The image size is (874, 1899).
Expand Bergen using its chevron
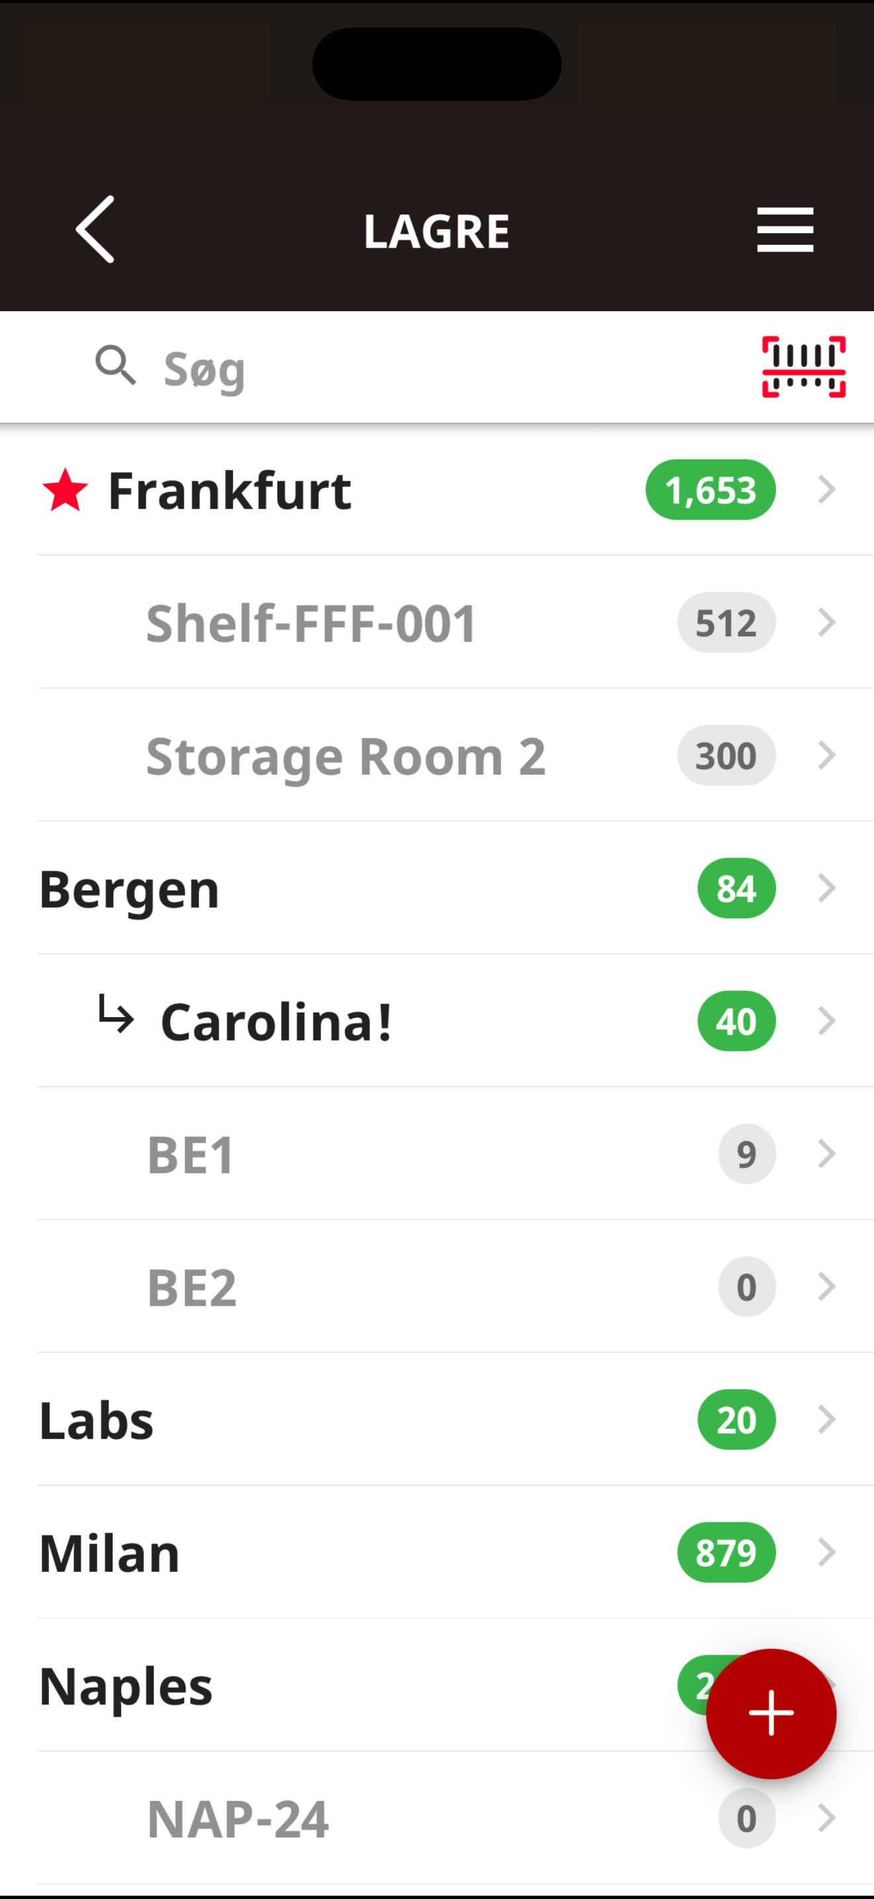[x=827, y=889]
